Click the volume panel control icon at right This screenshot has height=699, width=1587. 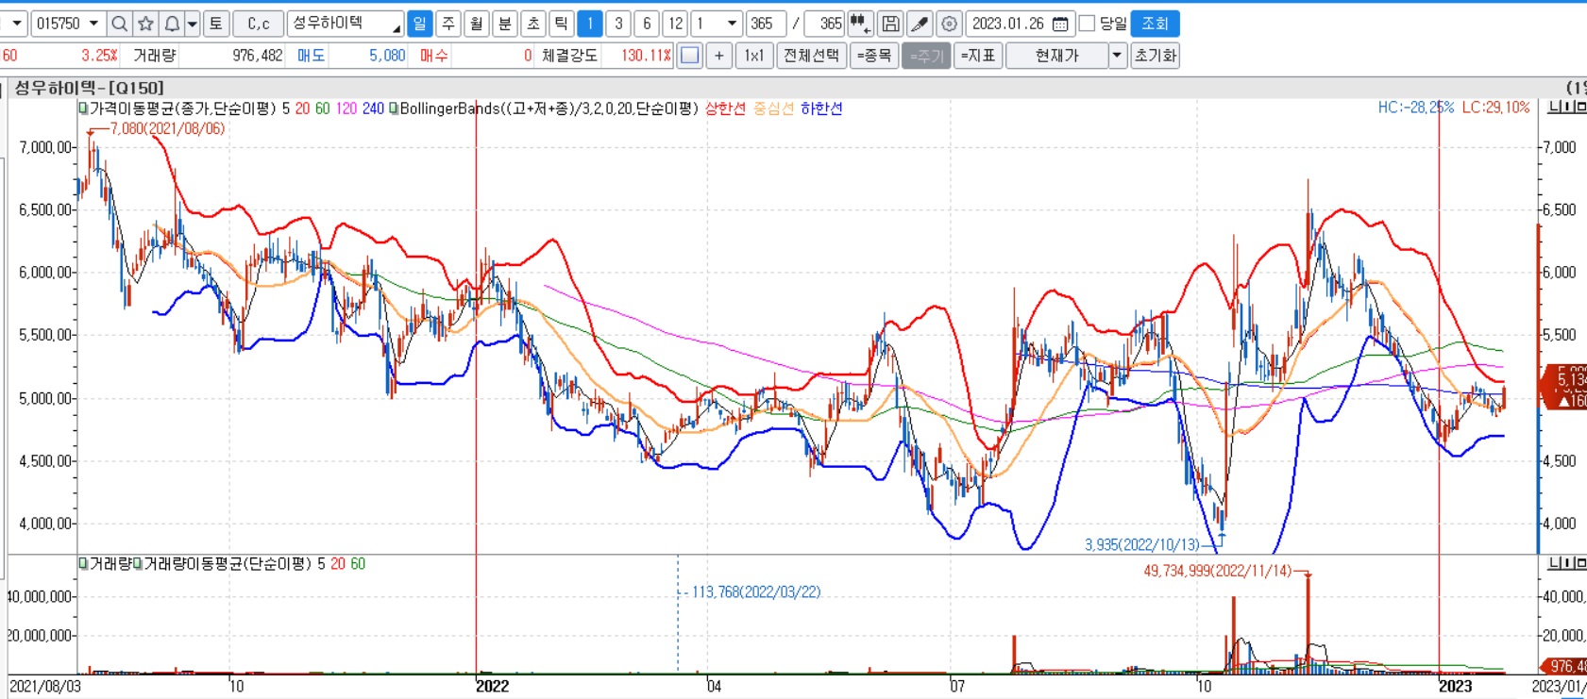(x=1566, y=563)
